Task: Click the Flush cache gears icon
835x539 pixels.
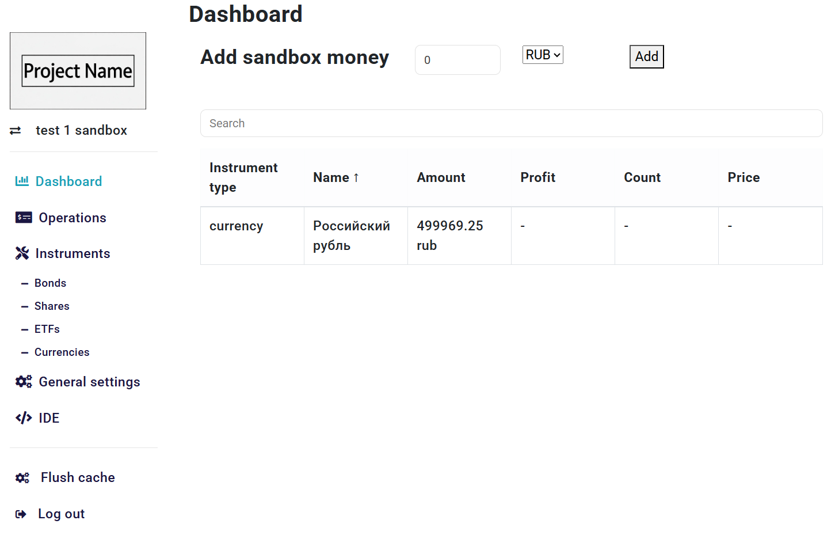Action: [22, 478]
